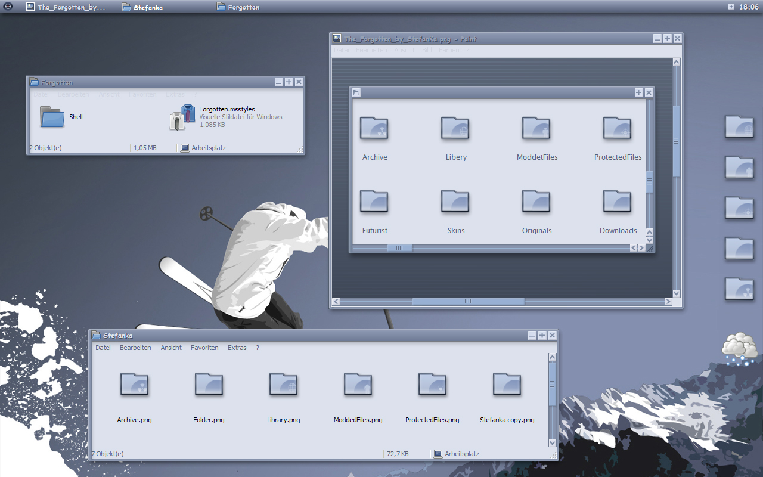The width and height of the screenshot is (763, 477).
Task: Click the ModdetFiles folder on the Paint canvas
Action: pos(536,128)
